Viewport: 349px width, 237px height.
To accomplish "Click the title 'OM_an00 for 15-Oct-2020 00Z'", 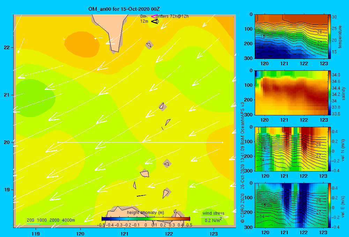I will 124,9.
